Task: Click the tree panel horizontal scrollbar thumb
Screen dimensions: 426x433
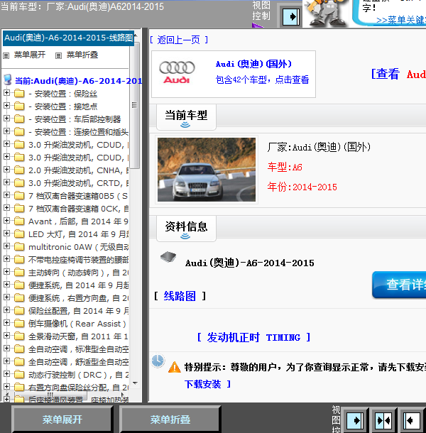Action: (50, 395)
